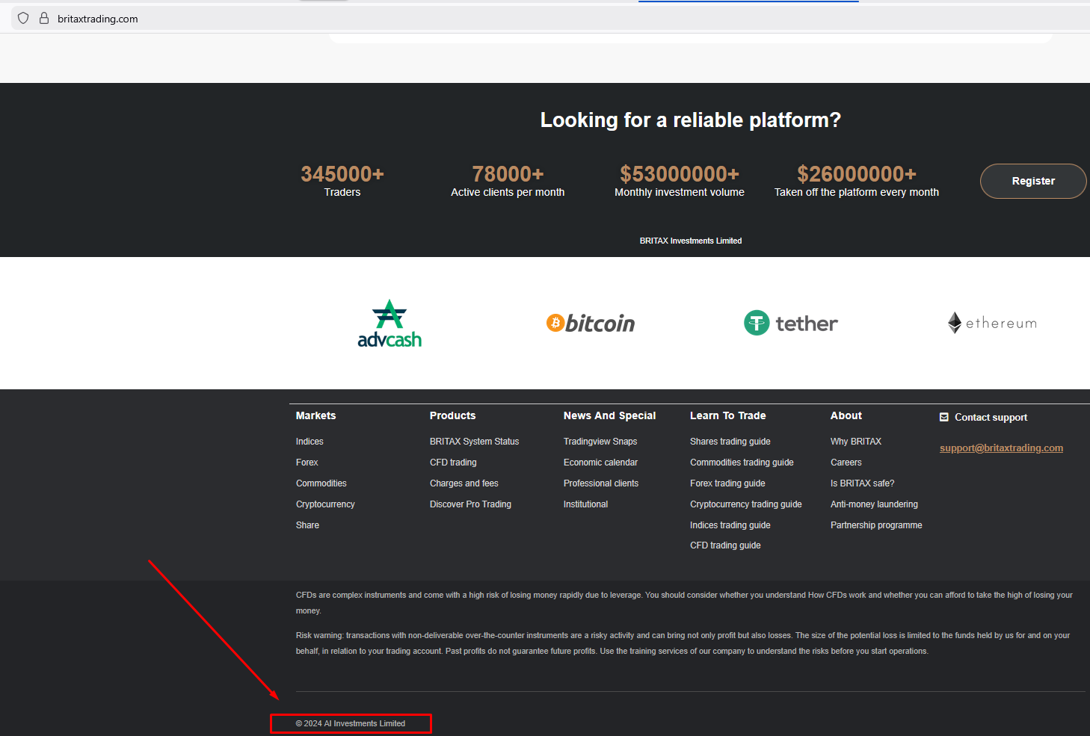The image size is (1090, 736).
Task: Click the Advcash payment logo
Action: click(x=389, y=323)
